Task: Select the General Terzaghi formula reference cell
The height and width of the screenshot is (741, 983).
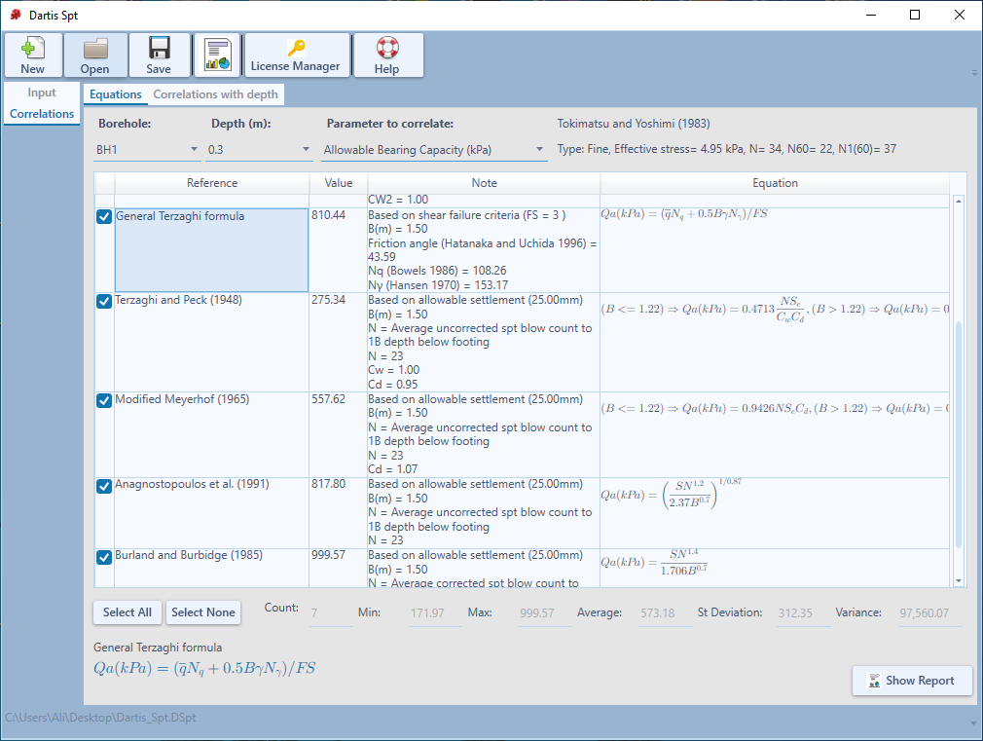Action: [212, 249]
